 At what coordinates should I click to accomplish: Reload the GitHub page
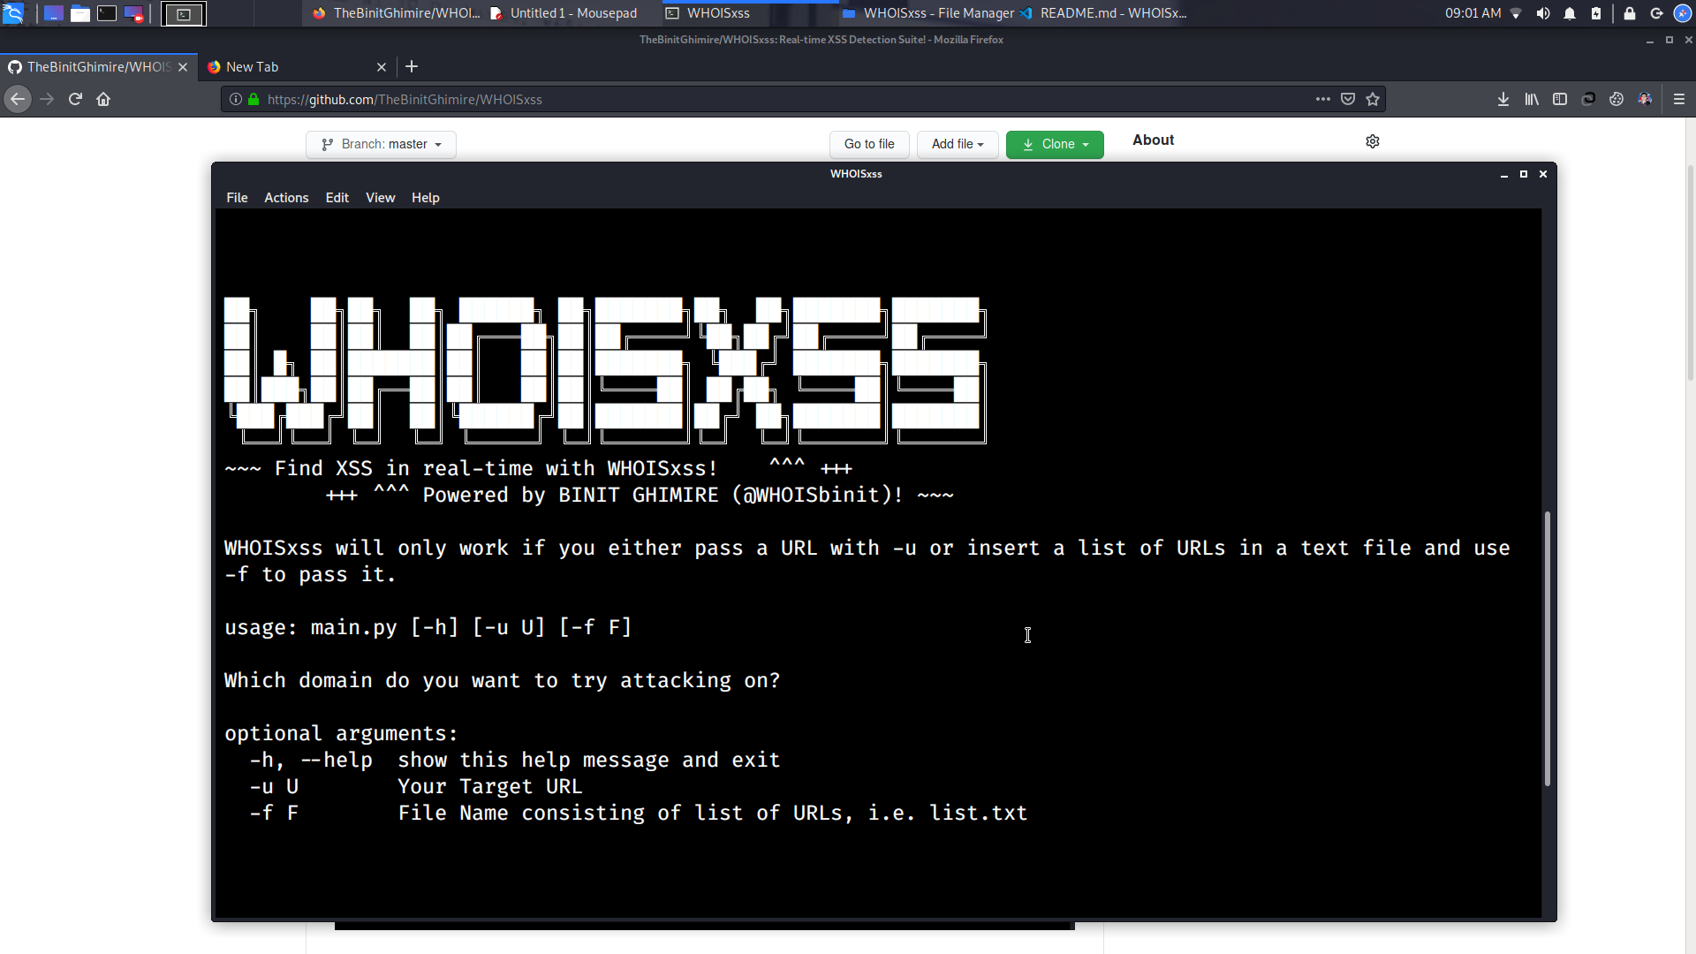point(75,99)
